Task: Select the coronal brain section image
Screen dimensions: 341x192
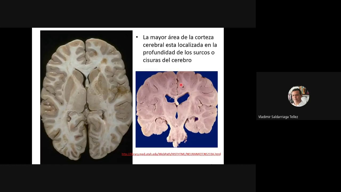Action: 176,109
